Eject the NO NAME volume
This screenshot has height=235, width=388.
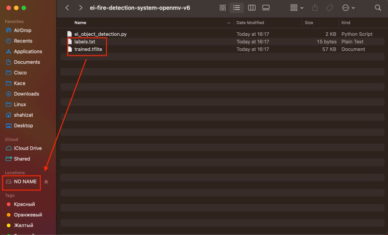coord(46,182)
